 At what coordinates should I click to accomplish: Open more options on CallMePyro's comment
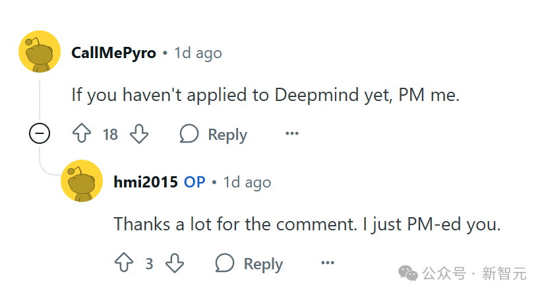point(291,135)
